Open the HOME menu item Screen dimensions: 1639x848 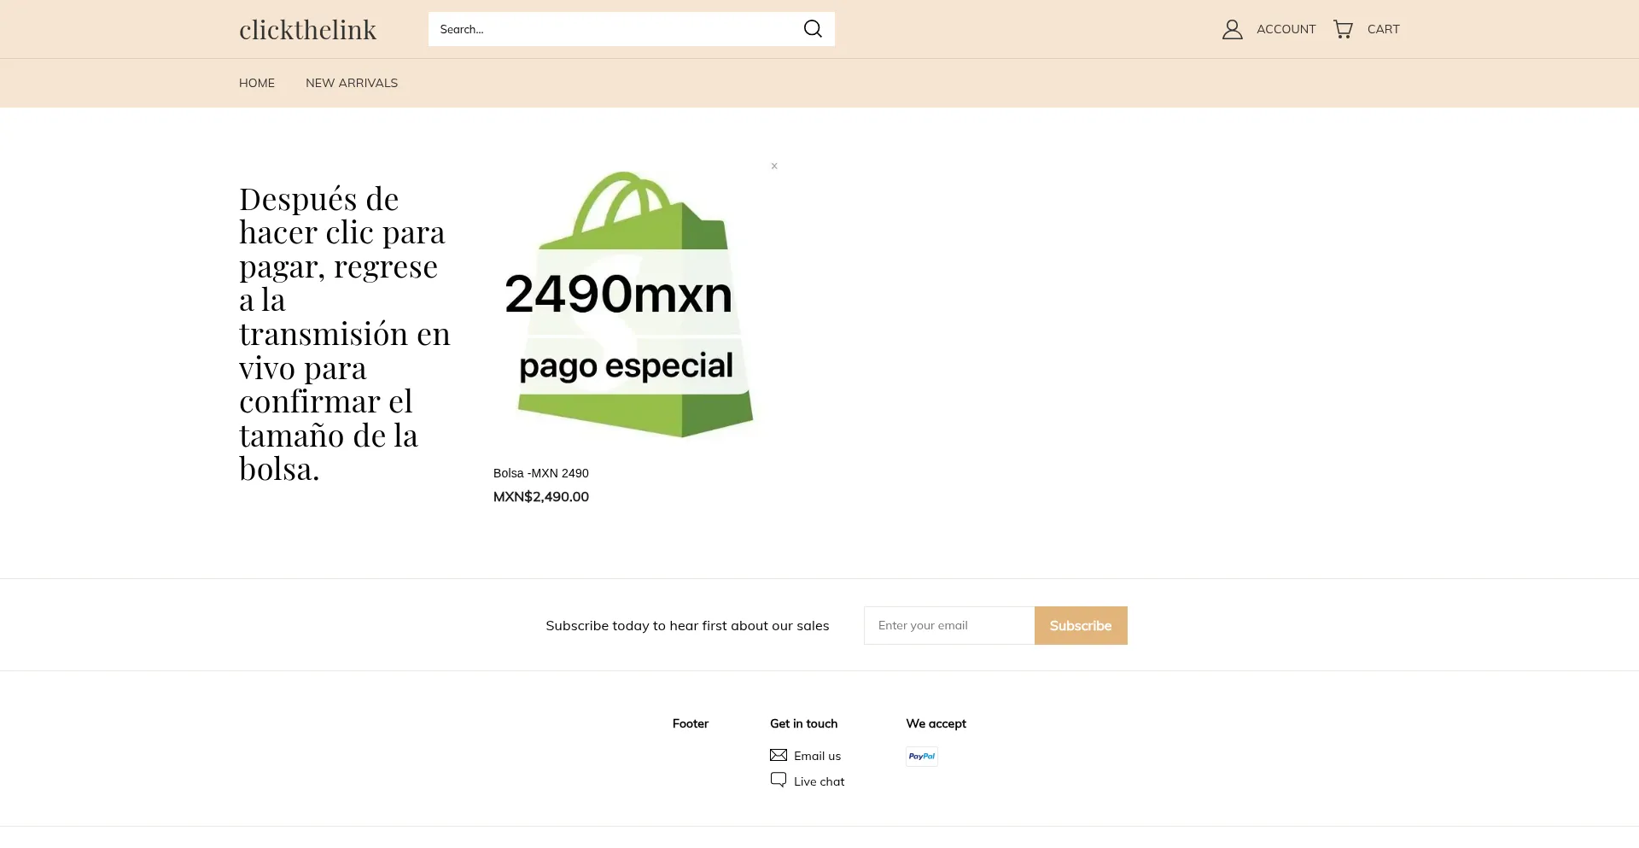(x=256, y=83)
